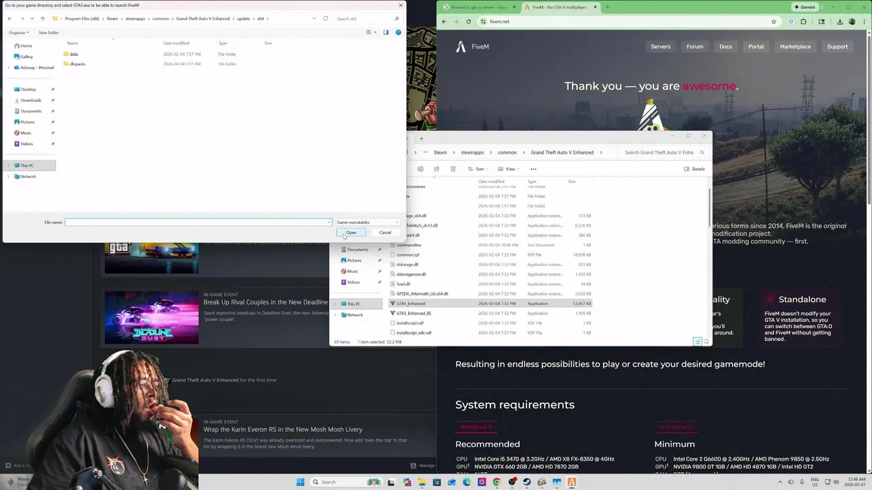
Task: Toggle the preview pane in file dialog
Action: (x=386, y=32)
